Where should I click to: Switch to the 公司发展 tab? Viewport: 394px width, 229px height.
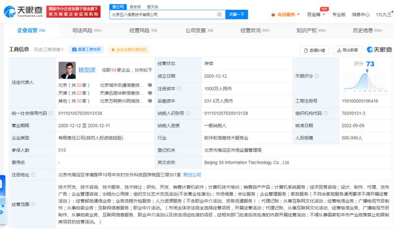[199, 31]
